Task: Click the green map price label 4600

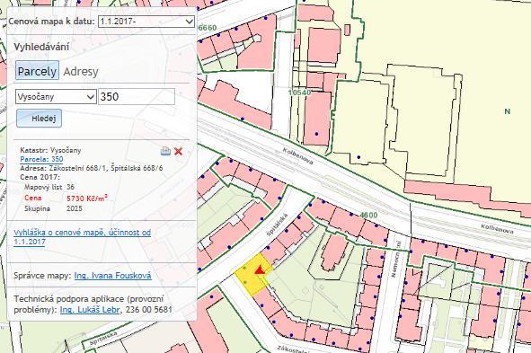Action: coord(368,215)
